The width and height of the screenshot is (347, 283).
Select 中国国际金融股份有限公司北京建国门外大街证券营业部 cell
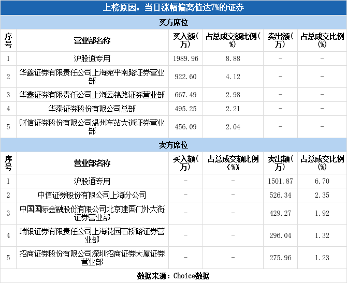[92, 213]
